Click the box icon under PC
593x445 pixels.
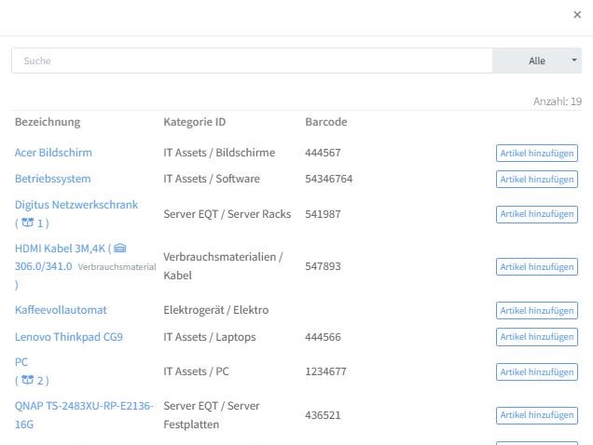tap(27, 380)
